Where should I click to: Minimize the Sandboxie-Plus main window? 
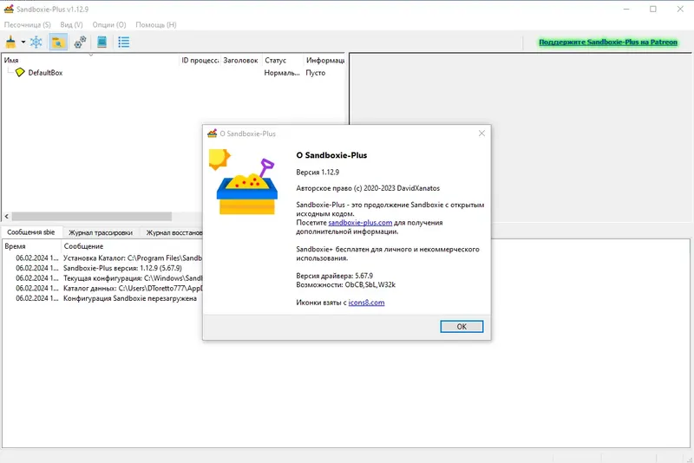point(626,9)
